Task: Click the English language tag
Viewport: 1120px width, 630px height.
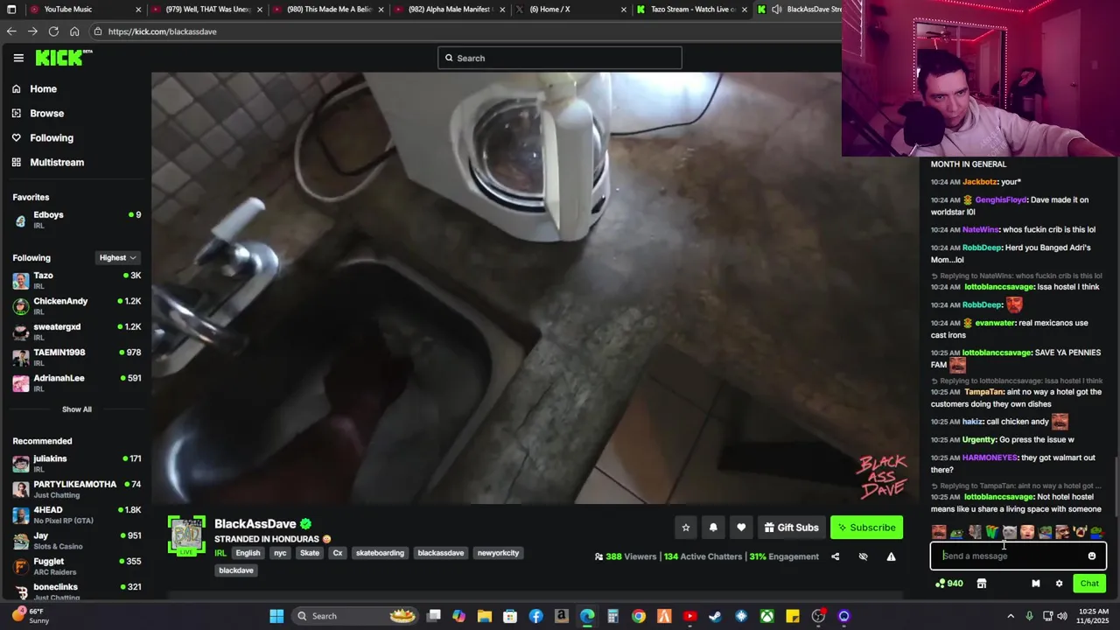Action: click(248, 553)
